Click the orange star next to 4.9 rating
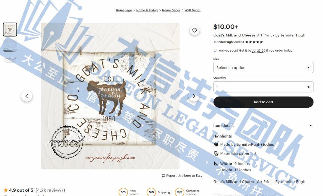 tap(6, 190)
